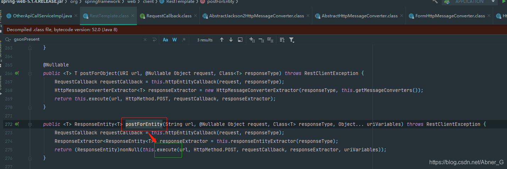
Task: Close the FormHttpMessageConverter.class tab
Action: pos(489,16)
